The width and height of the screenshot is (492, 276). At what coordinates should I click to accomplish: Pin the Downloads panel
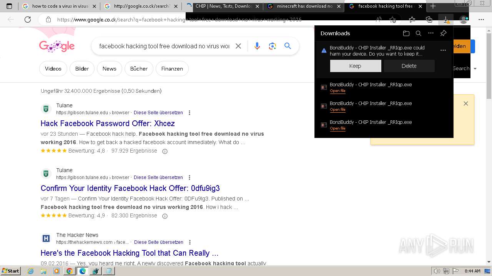tap(443, 33)
